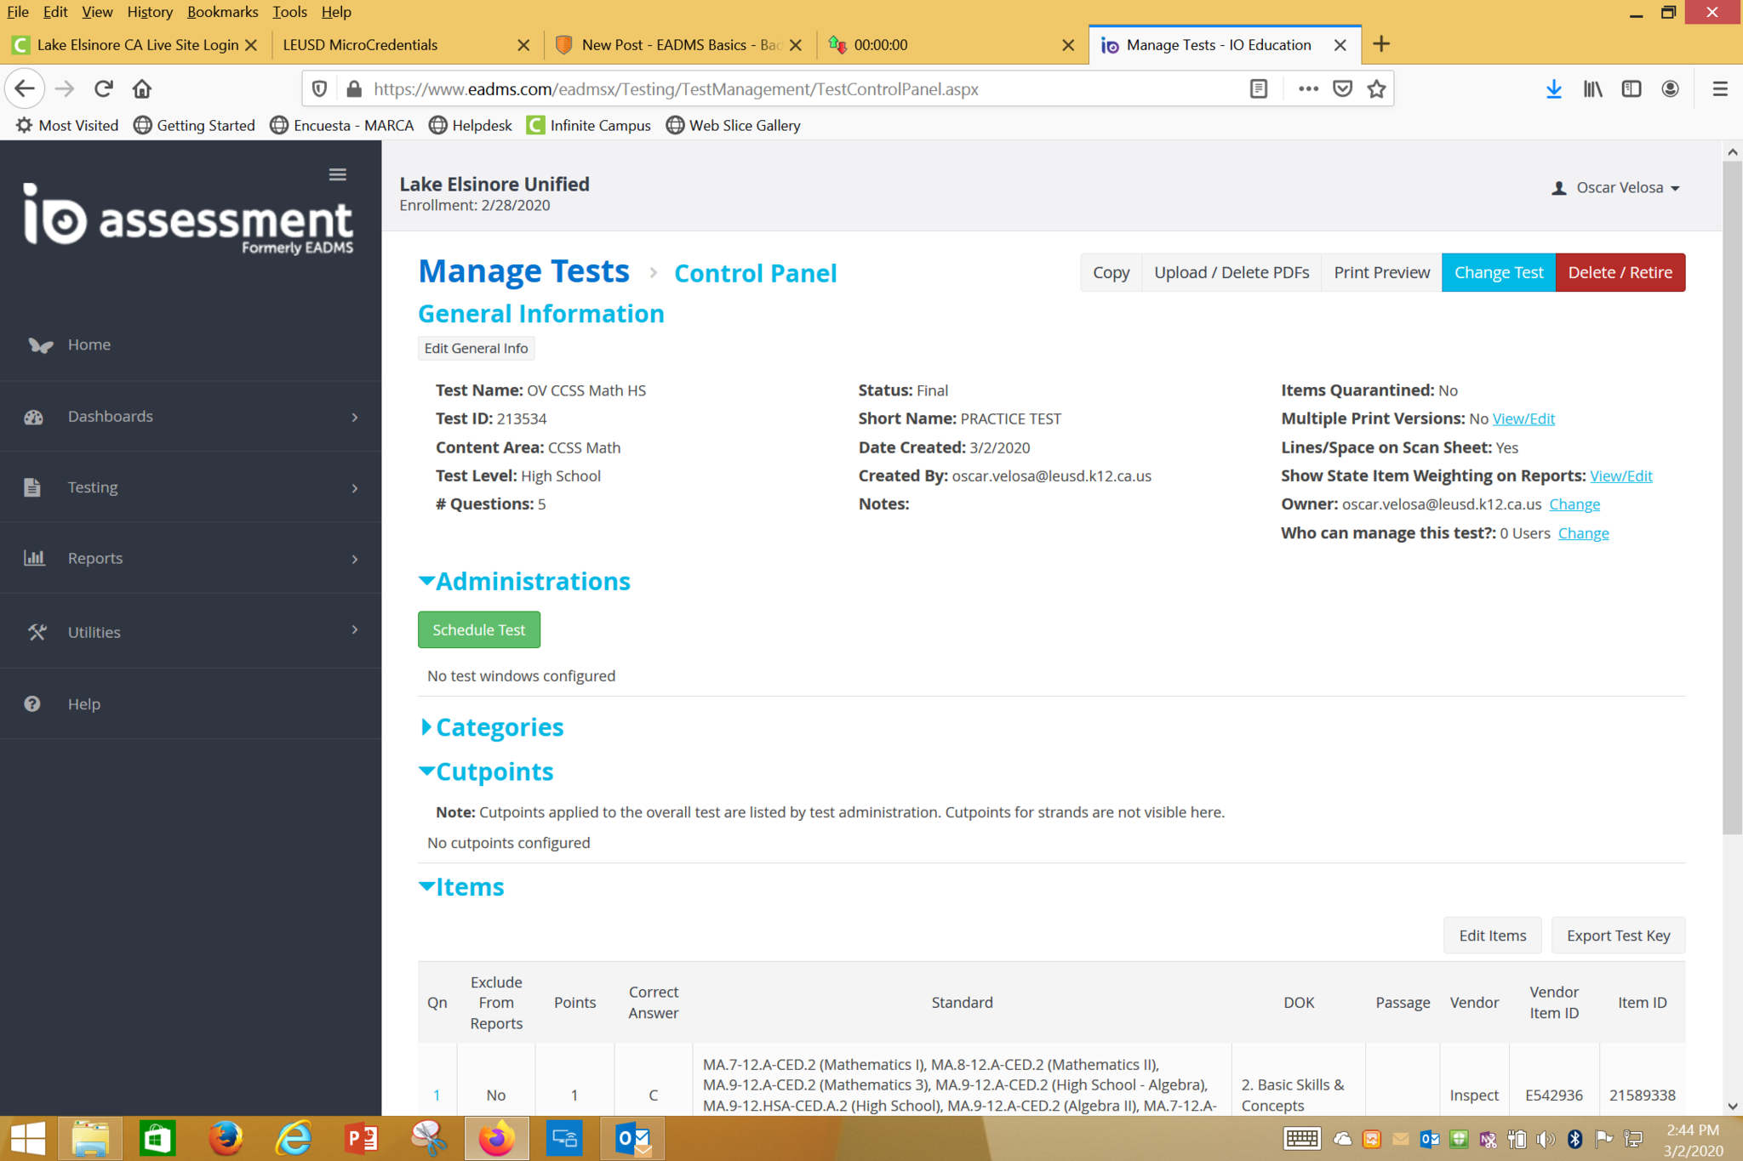This screenshot has width=1743, height=1161.
Task: Open PowerPoint from the Windows taskbar
Action: [361, 1138]
